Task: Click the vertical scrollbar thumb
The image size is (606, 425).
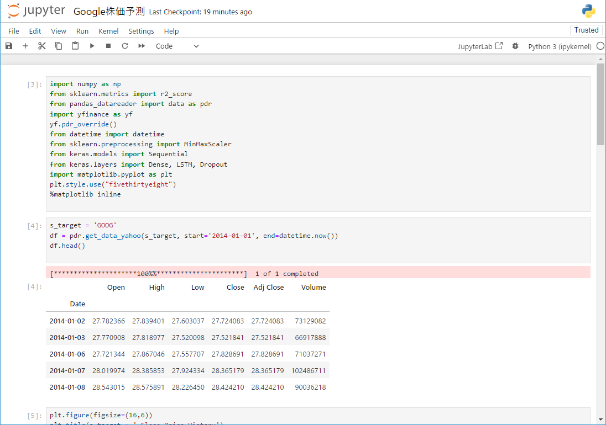Action: pyautogui.click(x=600, y=104)
